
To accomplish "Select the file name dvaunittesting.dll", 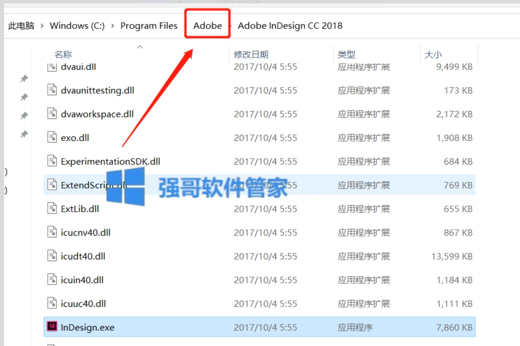I will click(97, 90).
